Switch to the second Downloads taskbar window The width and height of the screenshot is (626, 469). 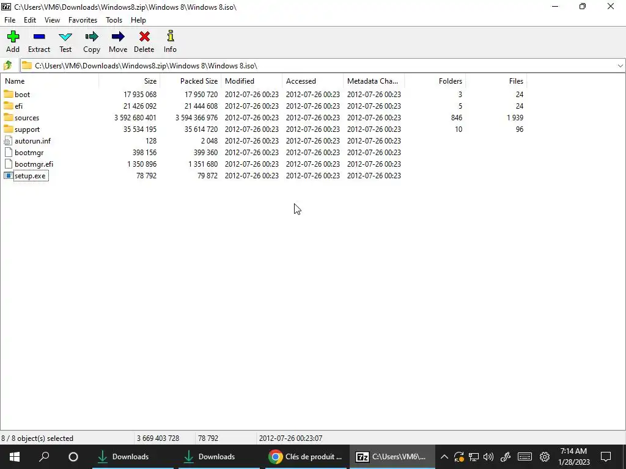219,457
